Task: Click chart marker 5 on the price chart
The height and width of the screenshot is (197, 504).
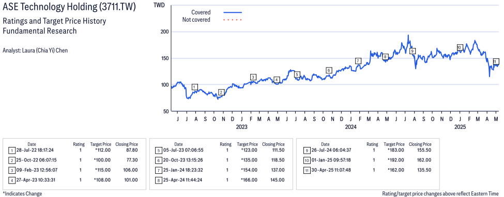Action: (x=297, y=74)
